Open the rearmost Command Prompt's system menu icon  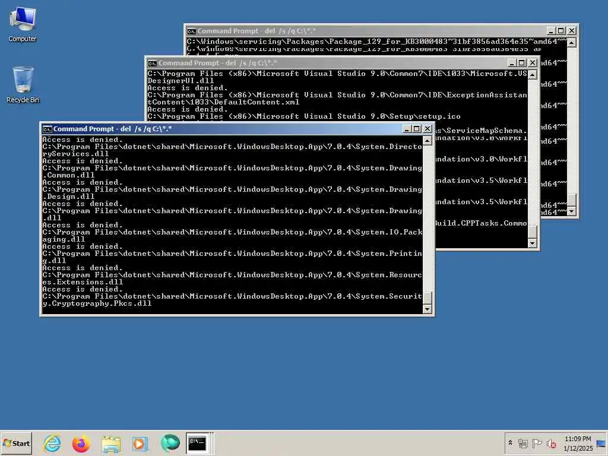(x=192, y=31)
